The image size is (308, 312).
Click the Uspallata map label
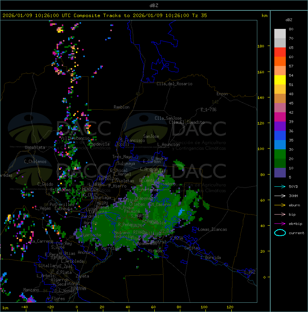pyautogui.click(x=35, y=147)
